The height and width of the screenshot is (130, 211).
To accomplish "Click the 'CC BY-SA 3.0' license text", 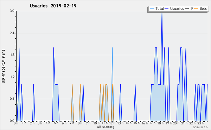I will (200, 127).
